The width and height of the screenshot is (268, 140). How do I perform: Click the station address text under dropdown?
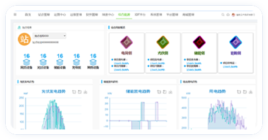(45, 42)
